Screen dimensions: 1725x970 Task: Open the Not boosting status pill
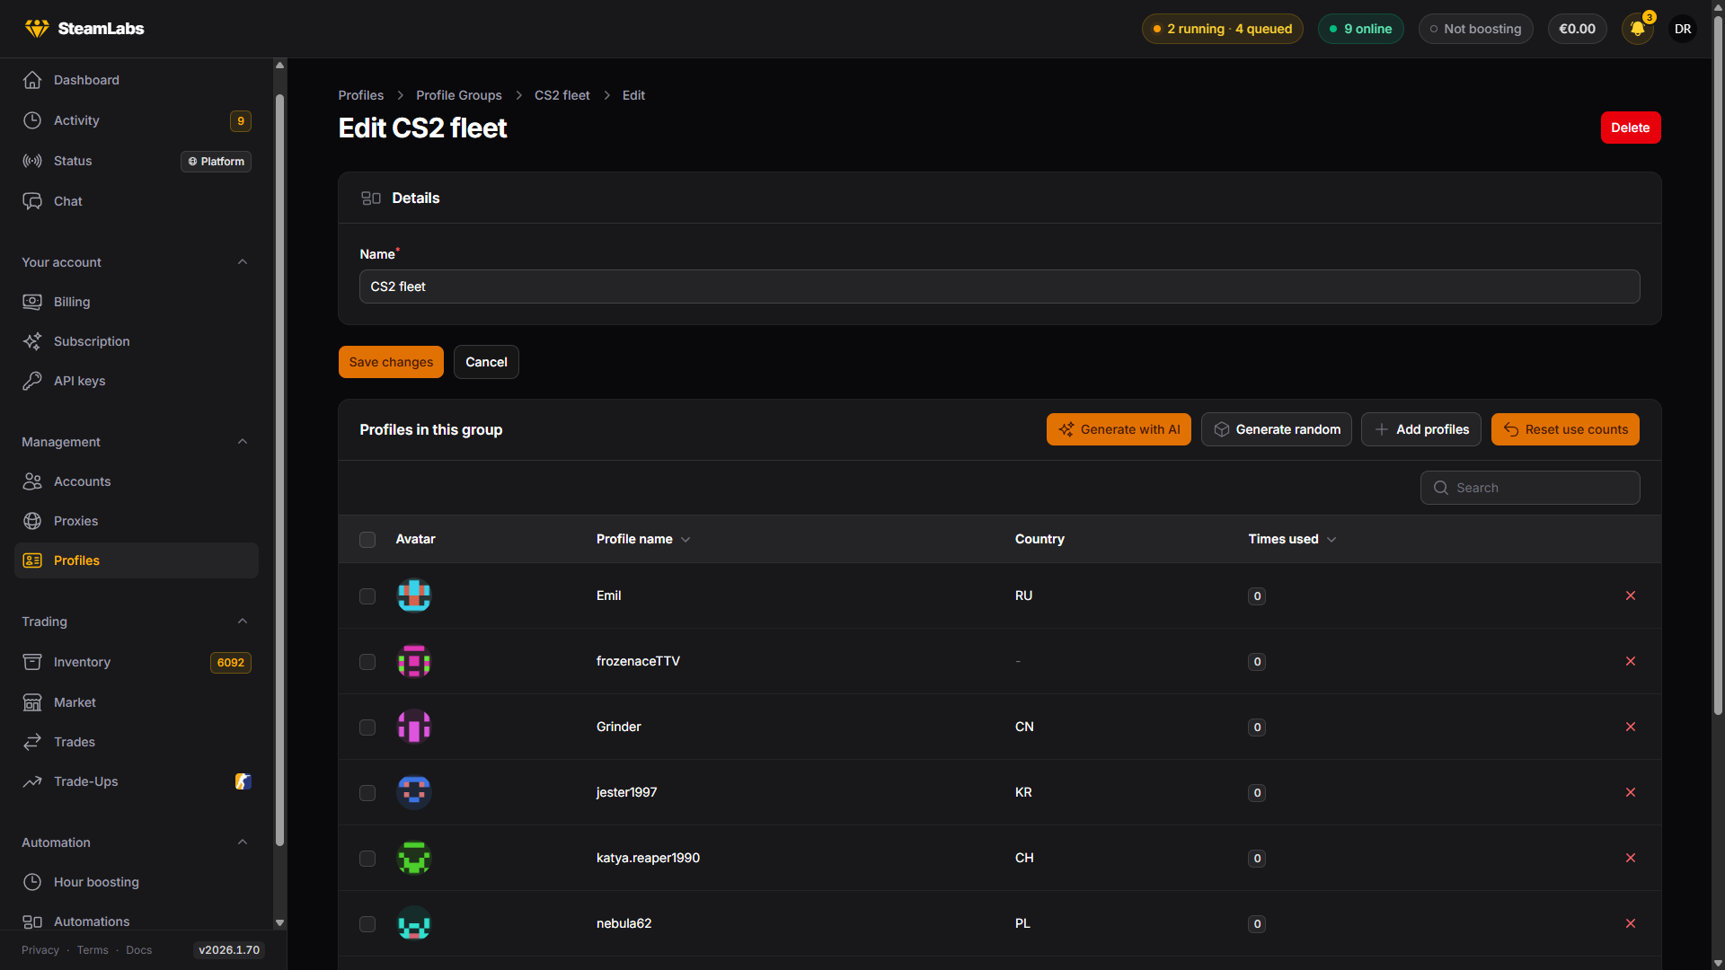click(x=1475, y=29)
